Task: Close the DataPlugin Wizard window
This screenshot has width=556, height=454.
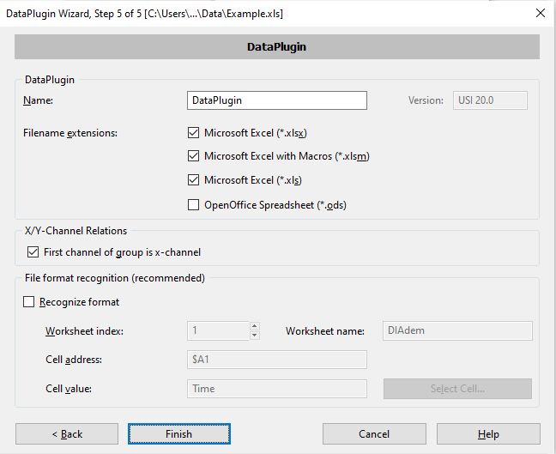Action: 540,13
